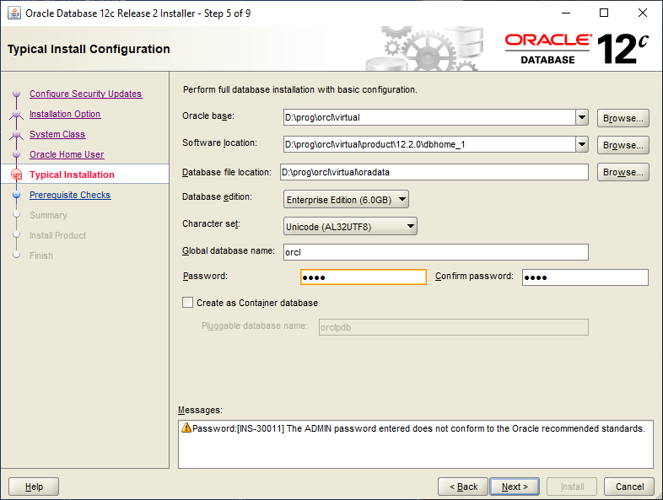The image size is (663, 500).
Task: Enable Create as Container database checkbox
Action: coord(188,303)
